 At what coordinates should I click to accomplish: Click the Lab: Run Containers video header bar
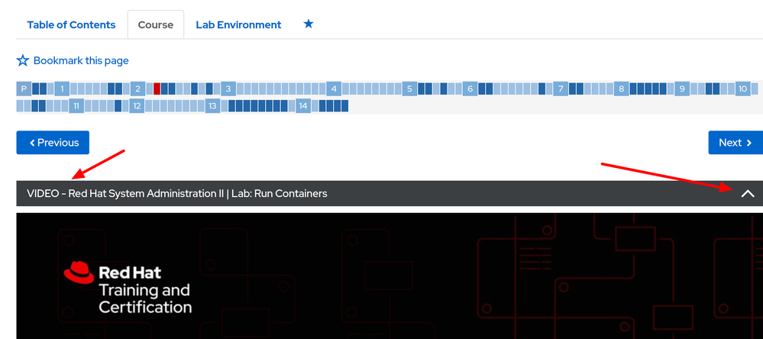306,194
